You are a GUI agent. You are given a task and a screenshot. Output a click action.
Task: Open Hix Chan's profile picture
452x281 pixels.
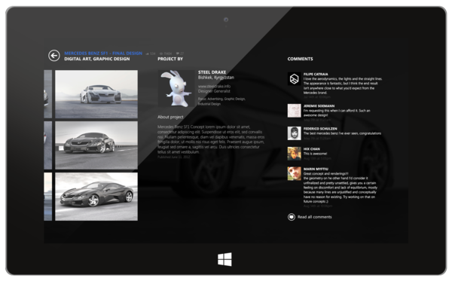coord(294,154)
